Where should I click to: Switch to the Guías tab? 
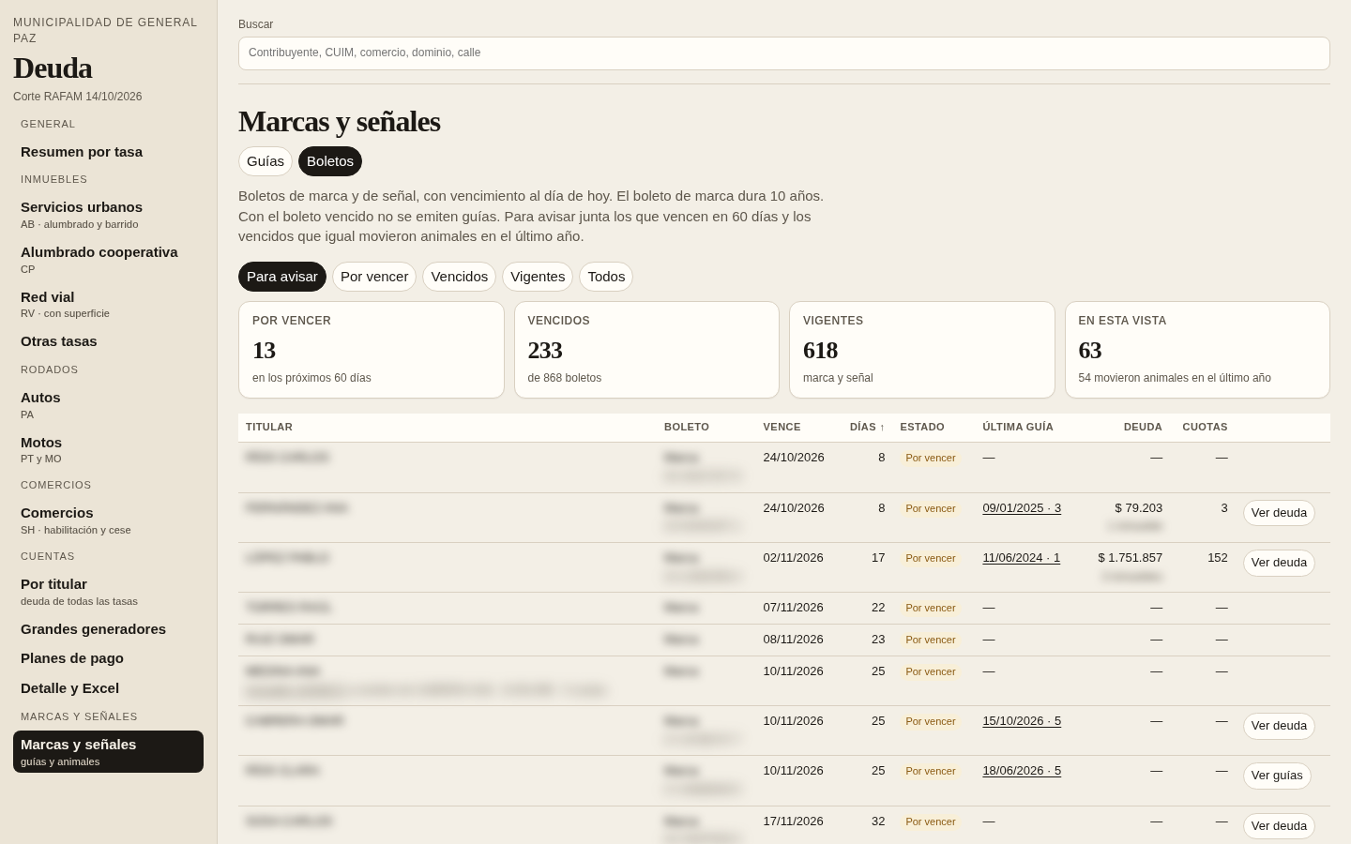[x=266, y=161]
